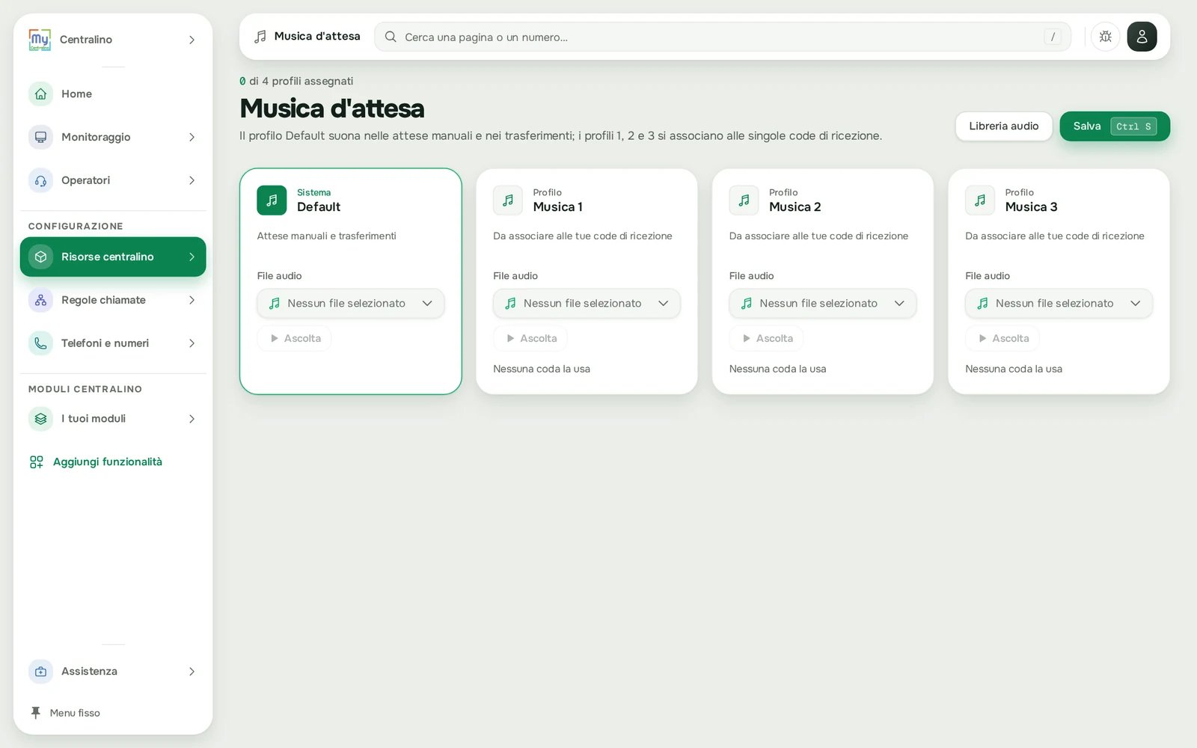Expand the Regole chiamate submenu chevron
The width and height of the screenshot is (1197, 748).
[192, 300]
